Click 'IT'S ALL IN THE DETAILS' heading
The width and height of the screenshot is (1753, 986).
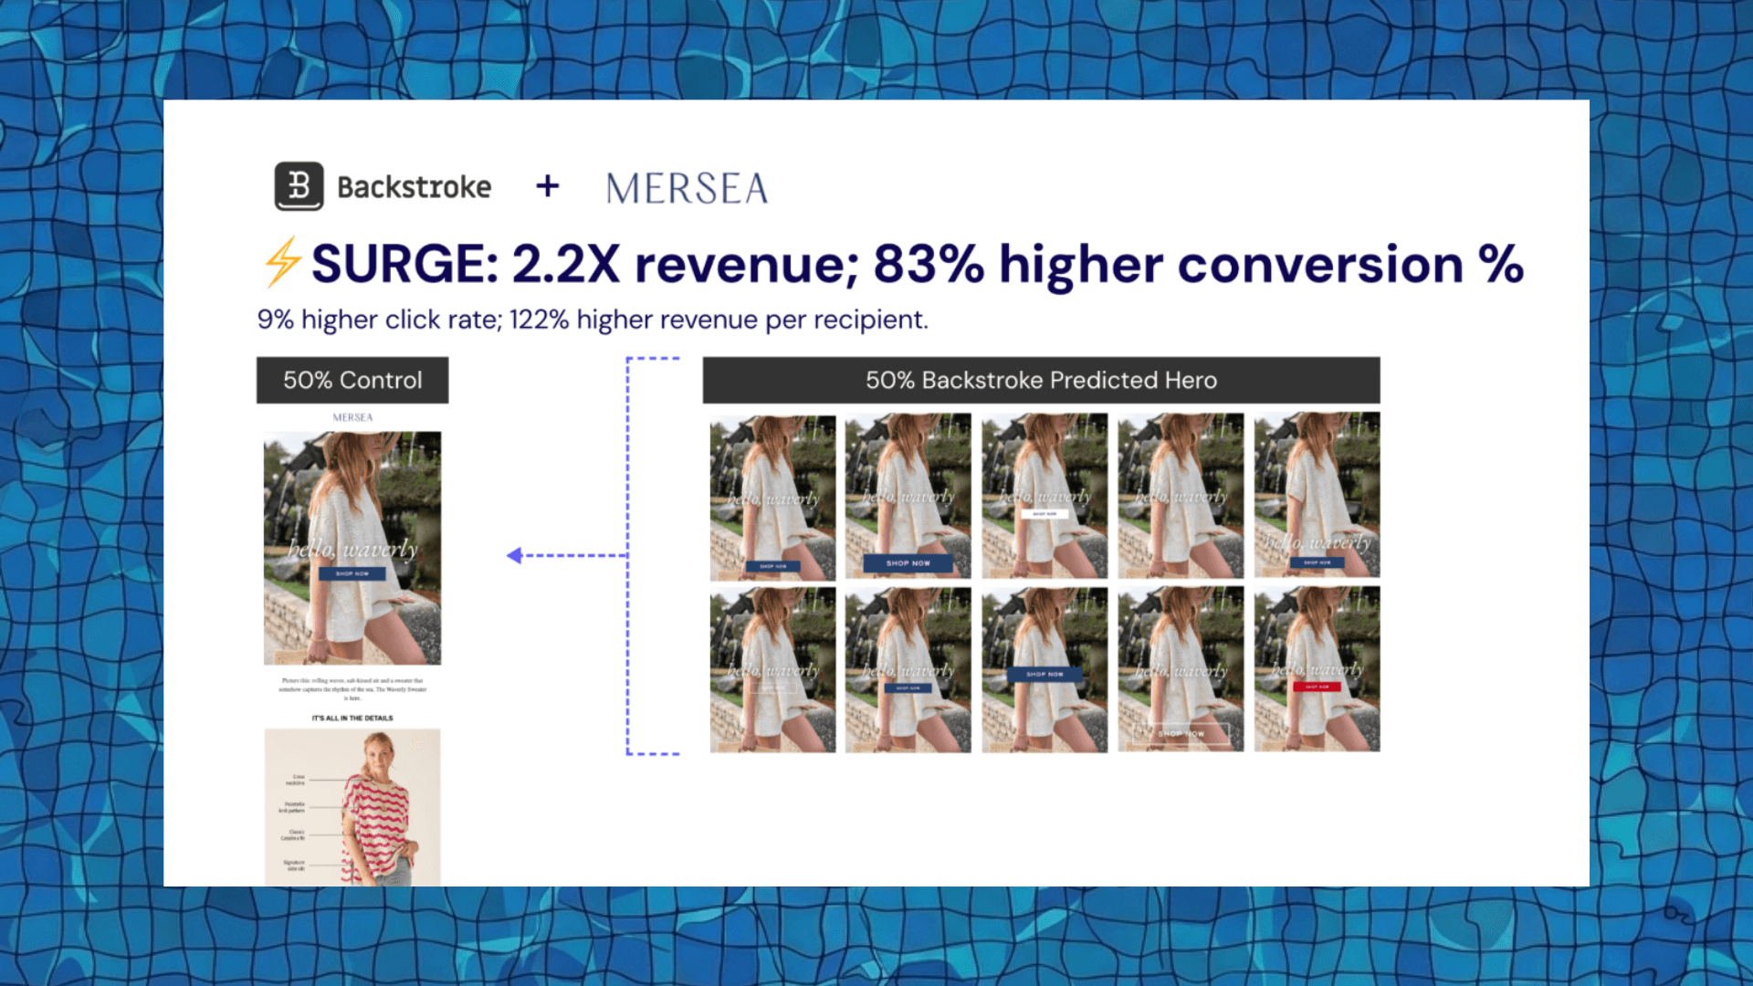pos(352,719)
